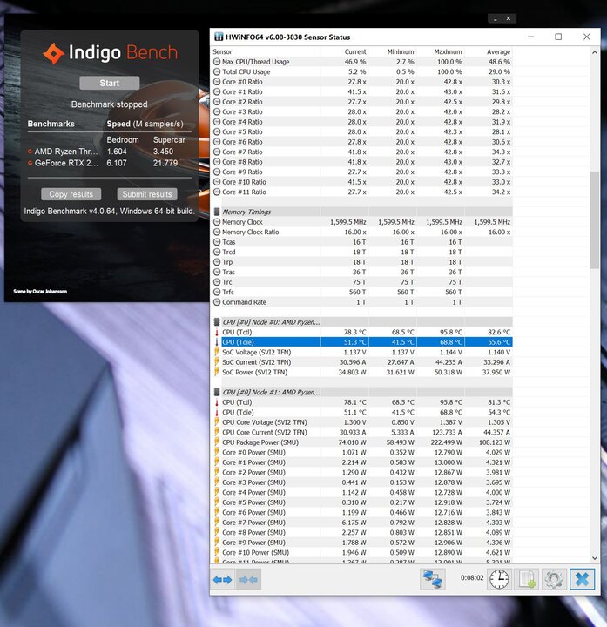Screen dimensions: 607x627
Task: Click the expand layout arrows icon in HWiNFO
Action: (x=223, y=579)
